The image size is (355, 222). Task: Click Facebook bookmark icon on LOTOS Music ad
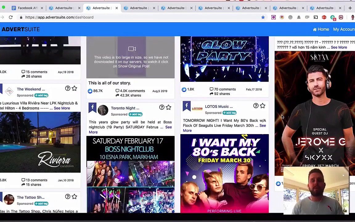tap(186, 106)
